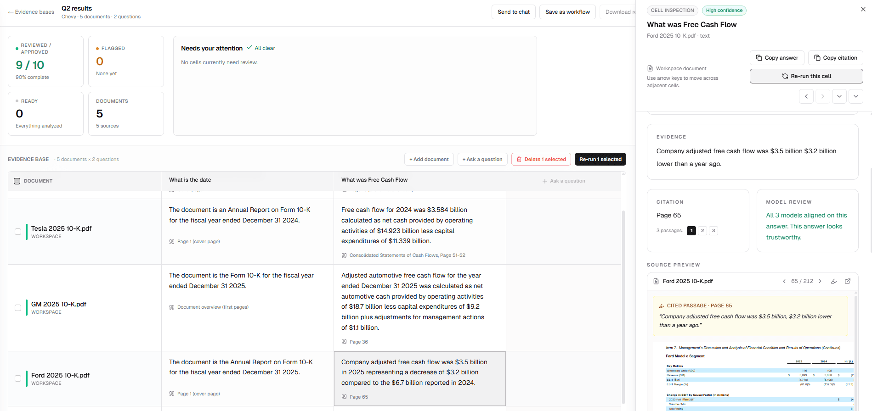Screen dimensions: 872x411
Task: Click the Documents 5 sources card
Action: click(126, 114)
